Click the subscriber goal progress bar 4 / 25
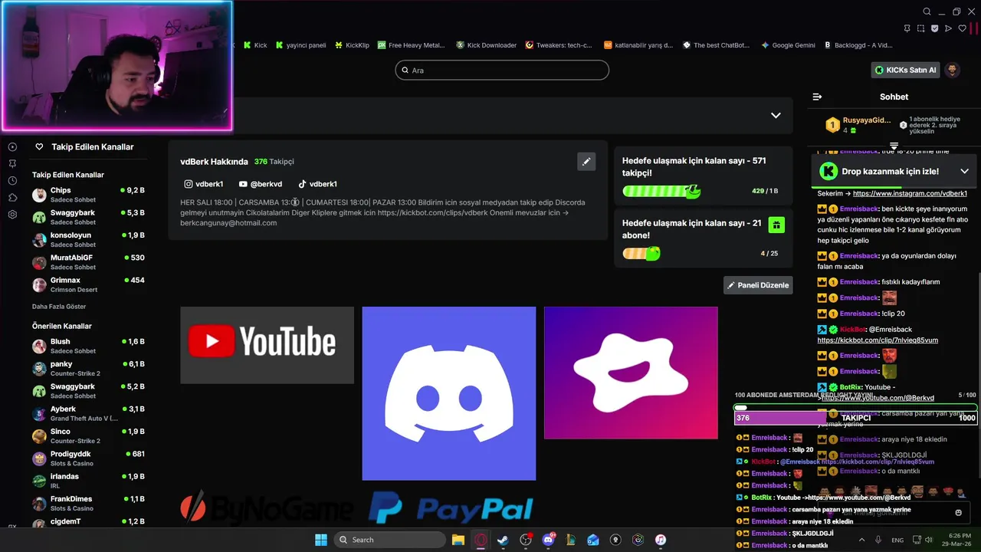The width and height of the screenshot is (981, 552). point(641,253)
